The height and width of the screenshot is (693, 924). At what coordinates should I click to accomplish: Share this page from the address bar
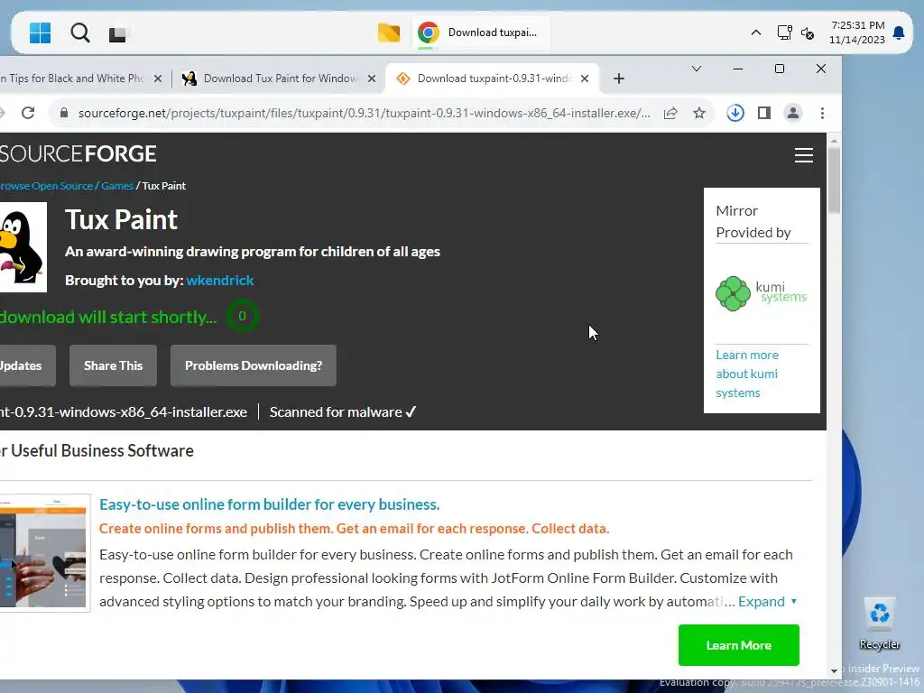(670, 113)
